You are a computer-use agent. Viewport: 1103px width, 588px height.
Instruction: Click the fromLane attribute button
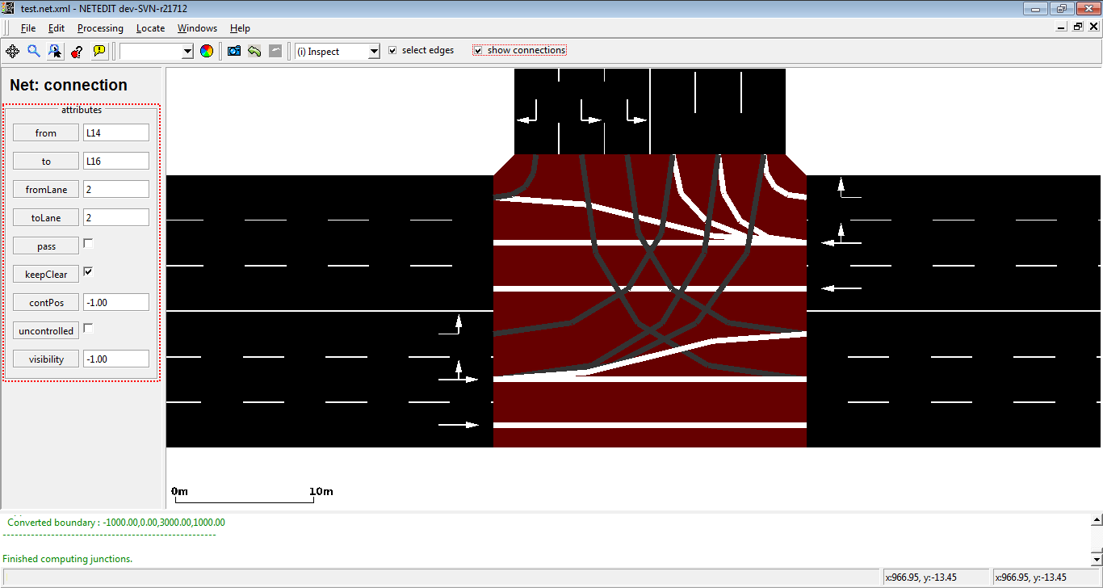46,189
